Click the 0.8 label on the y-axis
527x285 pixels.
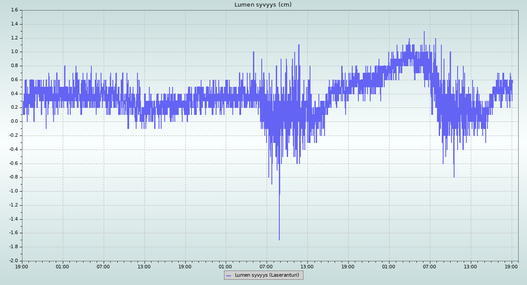14,66
